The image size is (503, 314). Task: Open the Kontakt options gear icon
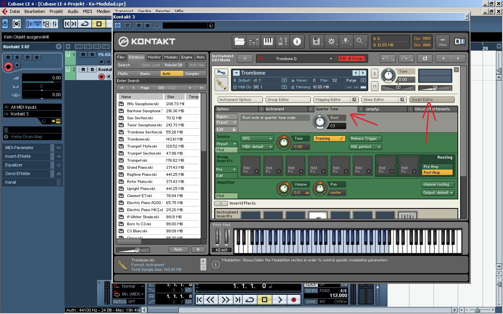point(332,41)
